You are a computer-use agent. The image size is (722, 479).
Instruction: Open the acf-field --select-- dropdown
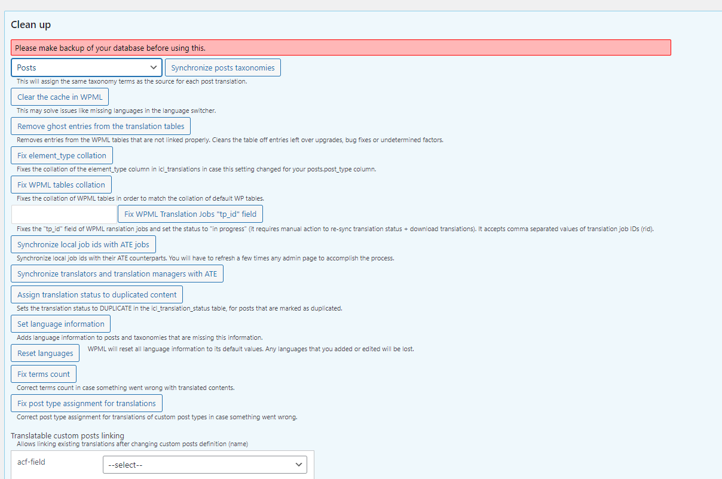pos(205,465)
